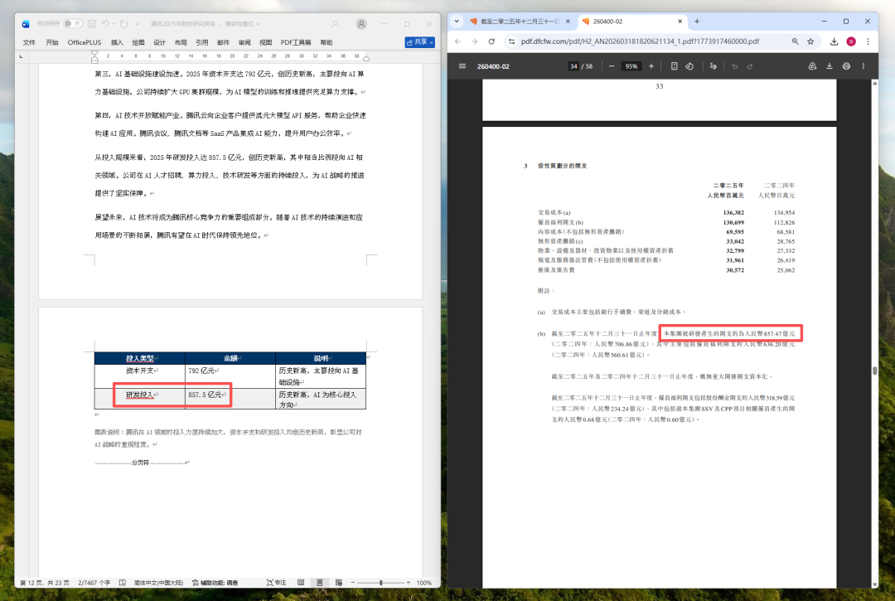Viewport: 895px width, 601px height.
Task: Click the search magnifier in Word title bar
Action: click(x=335, y=23)
